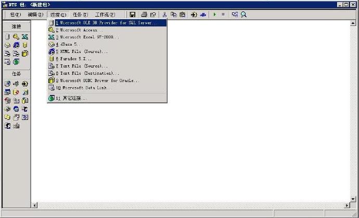Open the 工作流(F) menu
This screenshot has width=359, height=218.
pos(105,15)
